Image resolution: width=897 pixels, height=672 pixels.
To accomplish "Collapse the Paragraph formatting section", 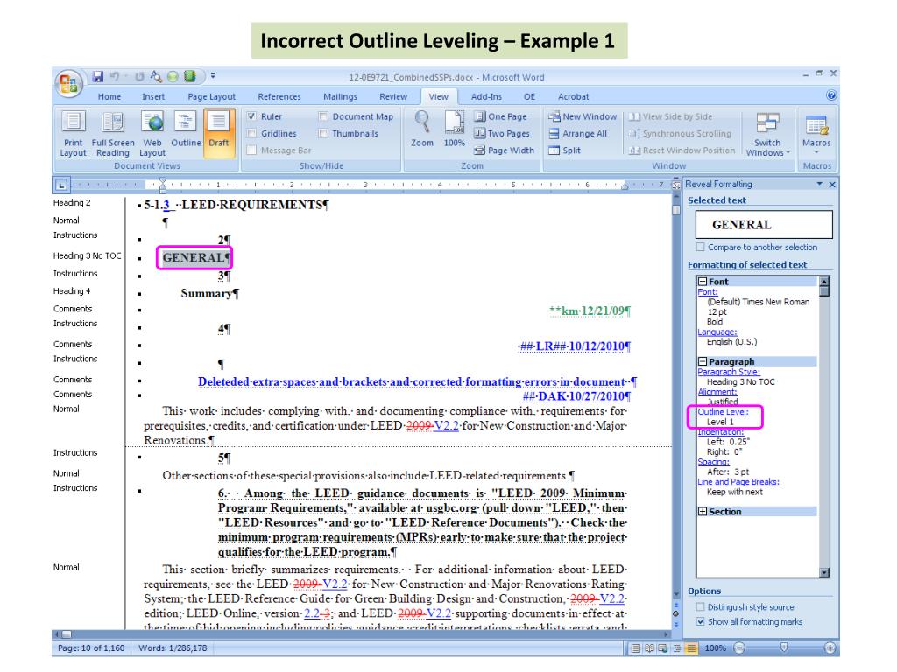I will click(x=703, y=361).
